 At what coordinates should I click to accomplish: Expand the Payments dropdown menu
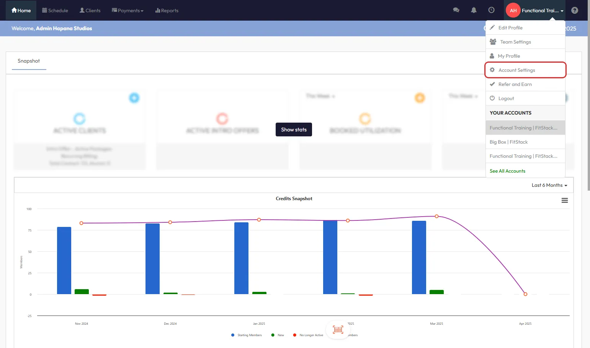click(127, 11)
